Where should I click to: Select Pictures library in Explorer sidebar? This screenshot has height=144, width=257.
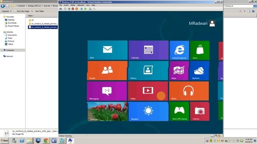tap(10, 41)
